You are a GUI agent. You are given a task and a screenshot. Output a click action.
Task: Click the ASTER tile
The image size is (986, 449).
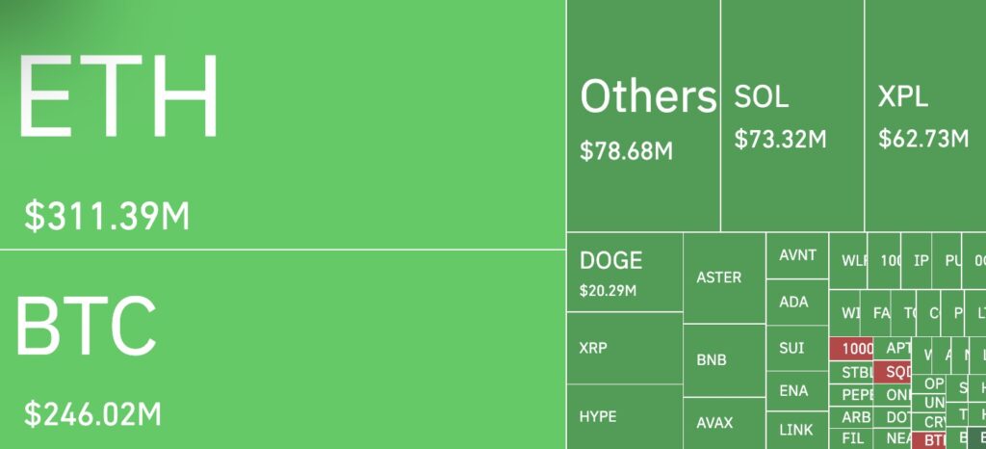(x=724, y=277)
